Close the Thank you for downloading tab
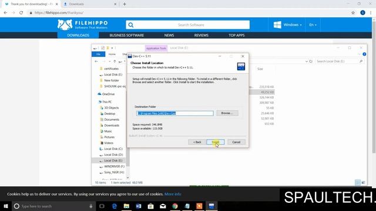 click(x=57, y=4)
